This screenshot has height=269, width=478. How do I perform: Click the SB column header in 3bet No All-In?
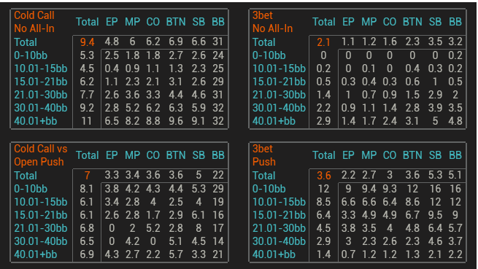[x=435, y=22]
